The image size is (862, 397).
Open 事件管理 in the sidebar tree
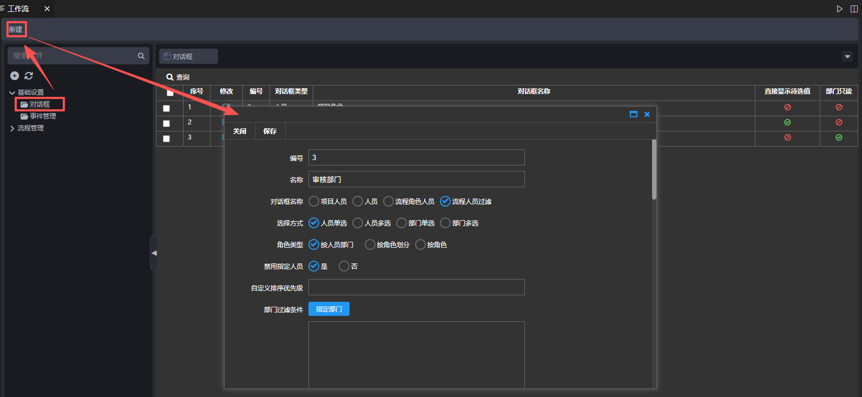[x=42, y=116]
